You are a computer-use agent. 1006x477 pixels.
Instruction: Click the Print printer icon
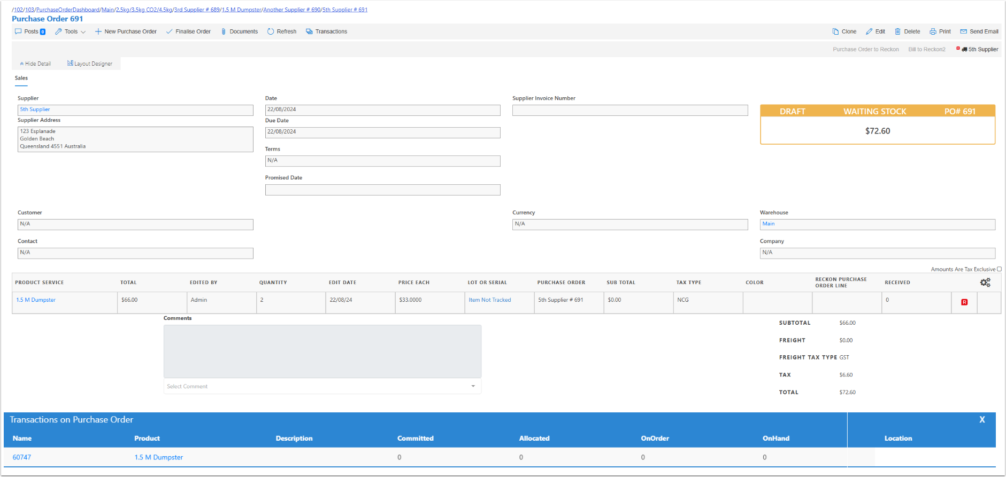933,32
